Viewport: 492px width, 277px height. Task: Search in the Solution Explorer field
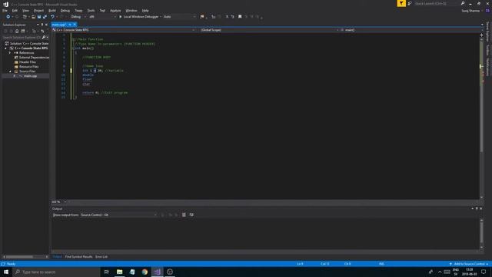pyautogui.click(x=22, y=38)
